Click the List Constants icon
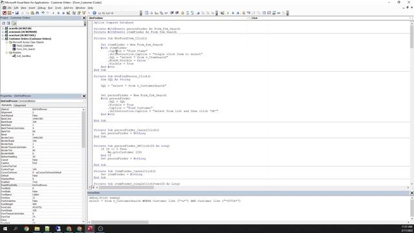Screen dimensions: 414x233 pos(151,13)
